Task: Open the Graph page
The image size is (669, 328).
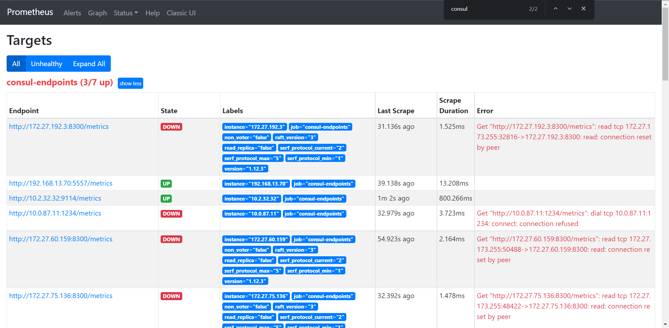Action: pos(97,13)
